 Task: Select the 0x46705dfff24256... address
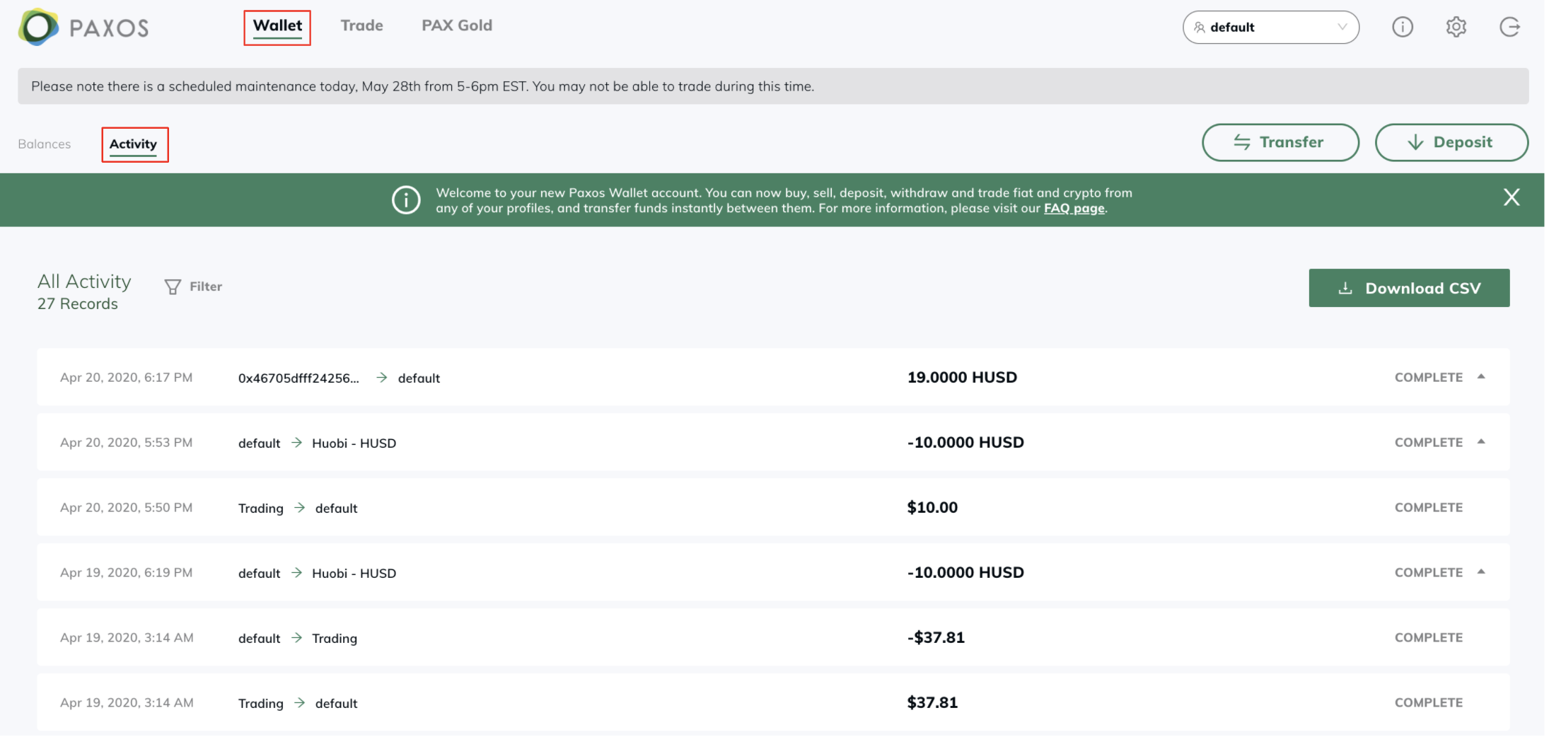298,378
